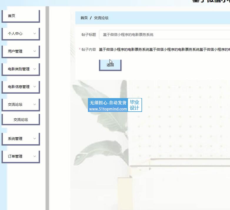Image resolution: width=230 pixels, height=210 pixels.
Task: Open the 订单管理 sidebar menu
Action: click(21, 157)
